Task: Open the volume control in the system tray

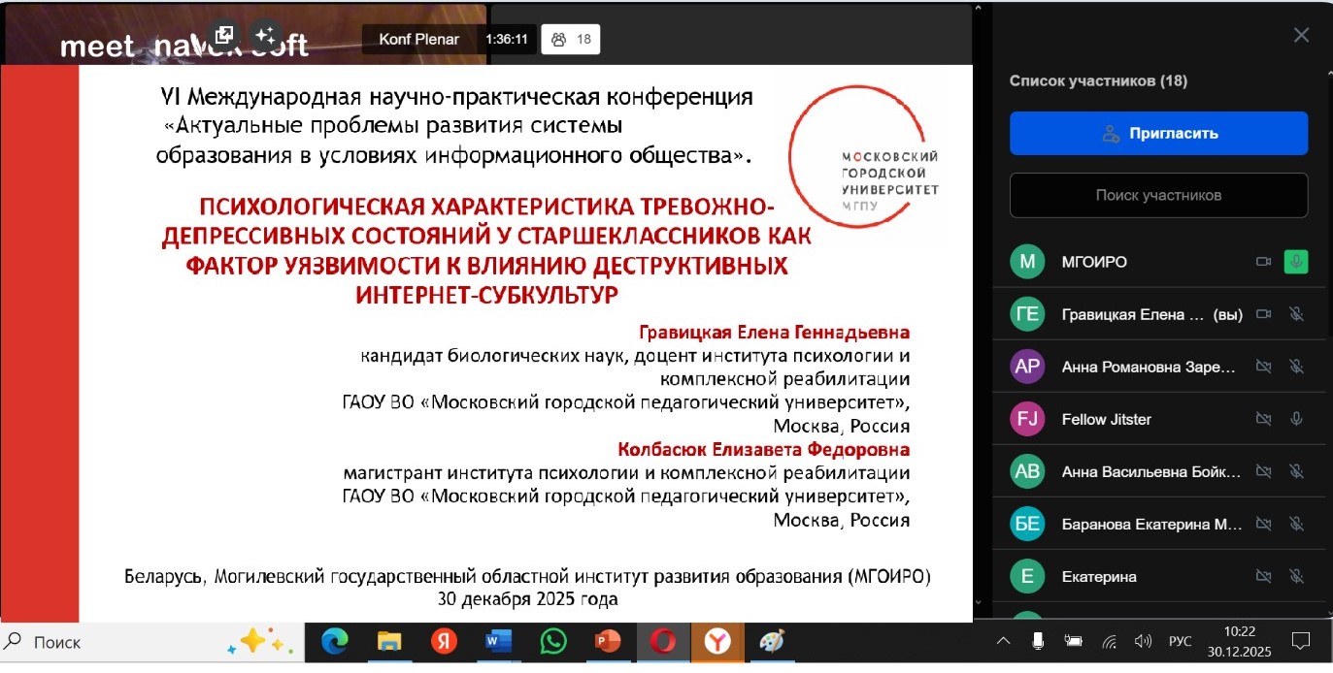Action: [1143, 641]
